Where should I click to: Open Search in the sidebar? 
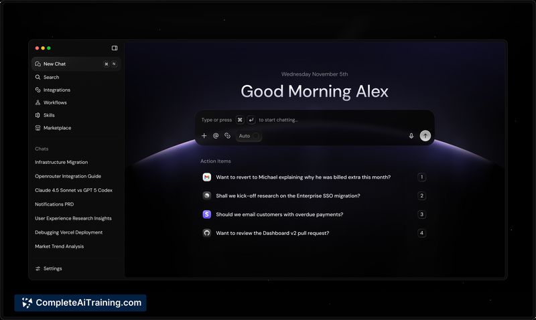tap(51, 77)
